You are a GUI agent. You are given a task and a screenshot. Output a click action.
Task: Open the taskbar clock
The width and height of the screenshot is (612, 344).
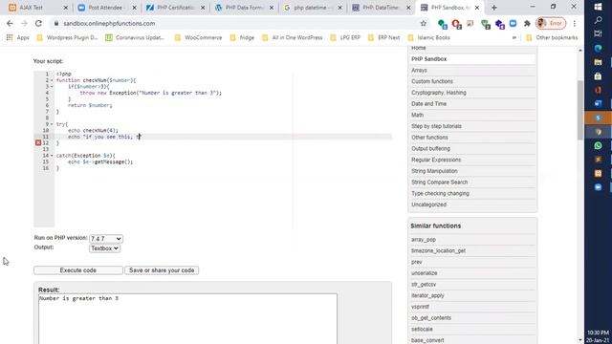click(x=598, y=336)
